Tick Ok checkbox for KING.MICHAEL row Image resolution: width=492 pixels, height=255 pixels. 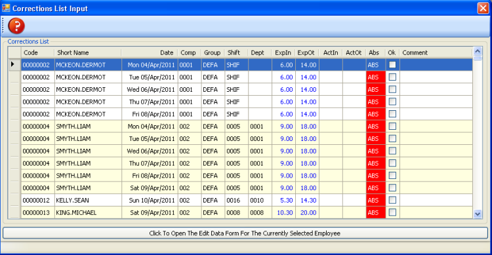(392, 212)
